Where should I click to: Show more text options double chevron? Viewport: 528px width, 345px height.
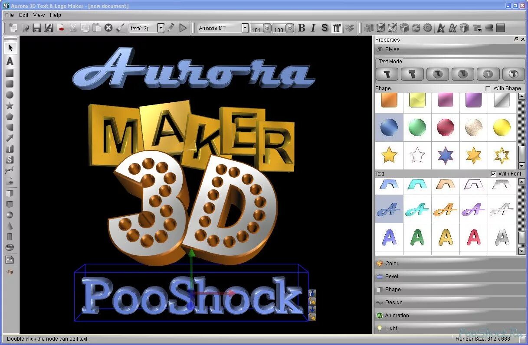pyautogui.click(x=350, y=28)
